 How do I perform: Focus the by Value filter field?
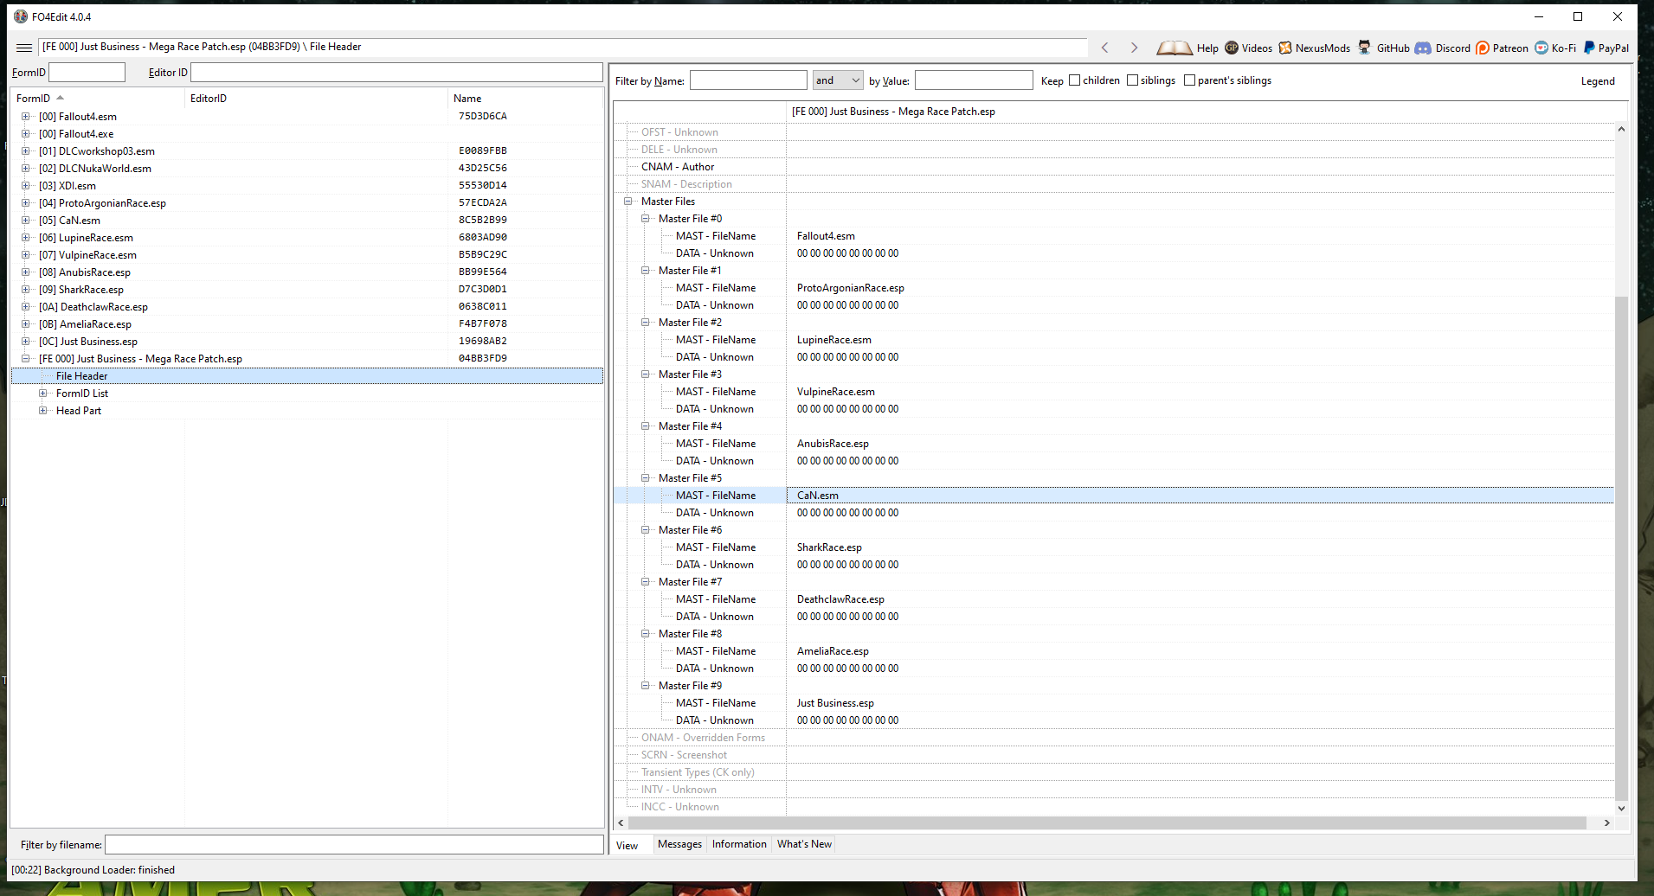(x=974, y=80)
